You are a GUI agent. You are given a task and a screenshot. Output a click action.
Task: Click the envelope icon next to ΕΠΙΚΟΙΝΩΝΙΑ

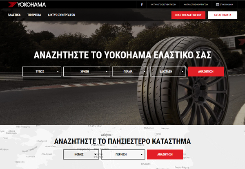click(217, 5)
